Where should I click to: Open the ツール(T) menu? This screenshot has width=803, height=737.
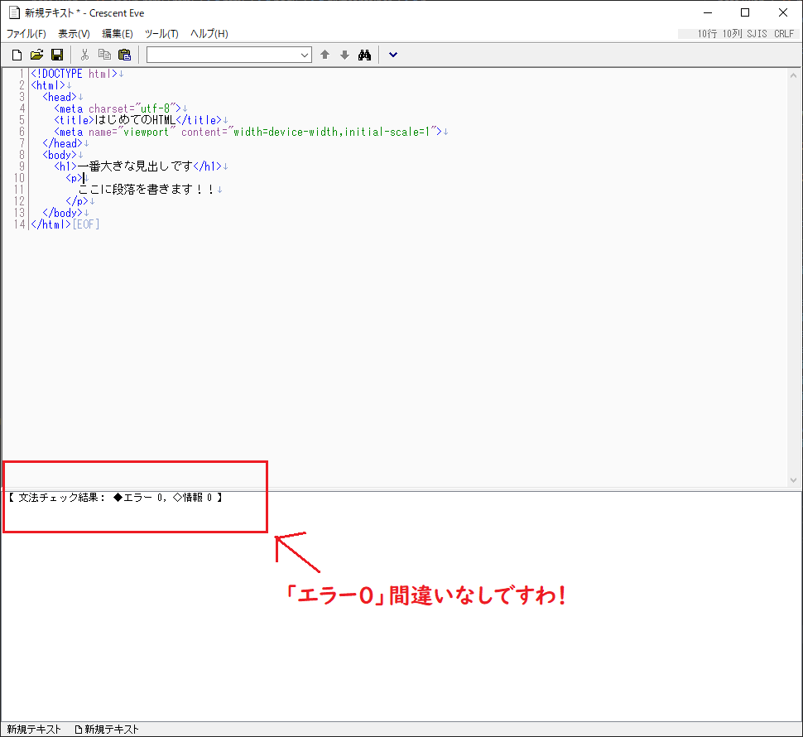point(161,34)
